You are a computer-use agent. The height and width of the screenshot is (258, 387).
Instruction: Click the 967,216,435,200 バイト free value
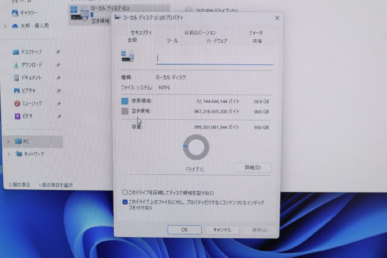[x=217, y=111]
